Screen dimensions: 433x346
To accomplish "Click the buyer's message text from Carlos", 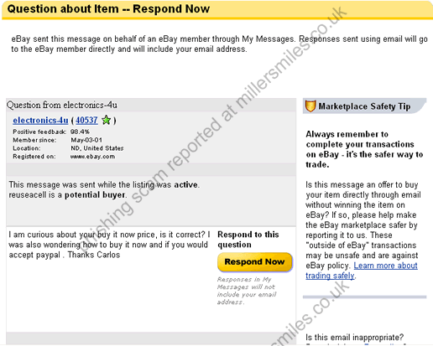I will (x=109, y=245).
